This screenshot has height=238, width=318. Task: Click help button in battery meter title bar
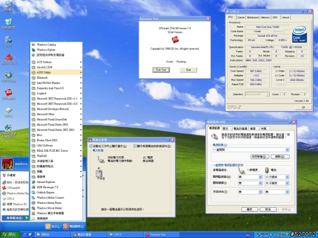[x=169, y=140]
